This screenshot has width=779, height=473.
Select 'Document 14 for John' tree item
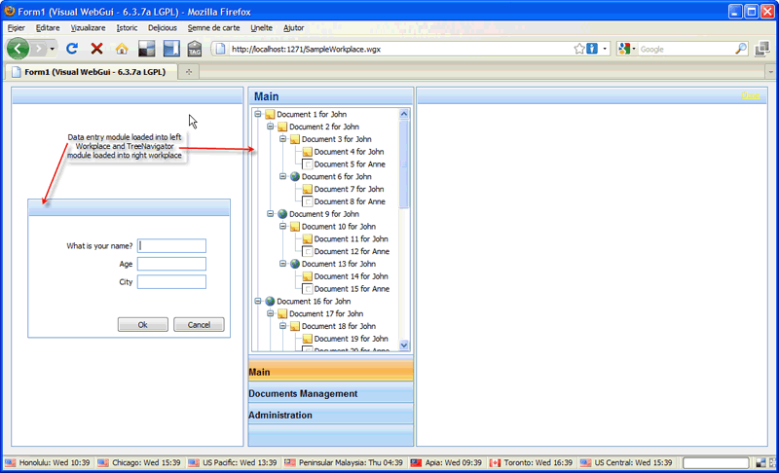point(351,276)
